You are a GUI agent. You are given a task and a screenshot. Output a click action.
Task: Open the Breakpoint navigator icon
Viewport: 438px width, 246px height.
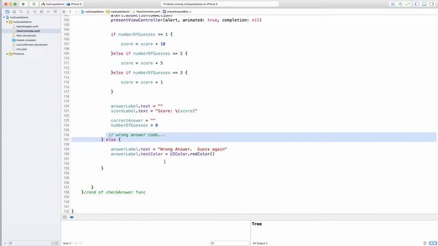49,12
